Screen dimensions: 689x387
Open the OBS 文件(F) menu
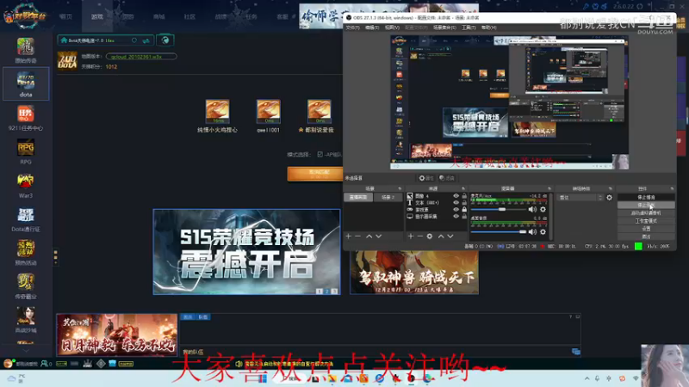352,28
